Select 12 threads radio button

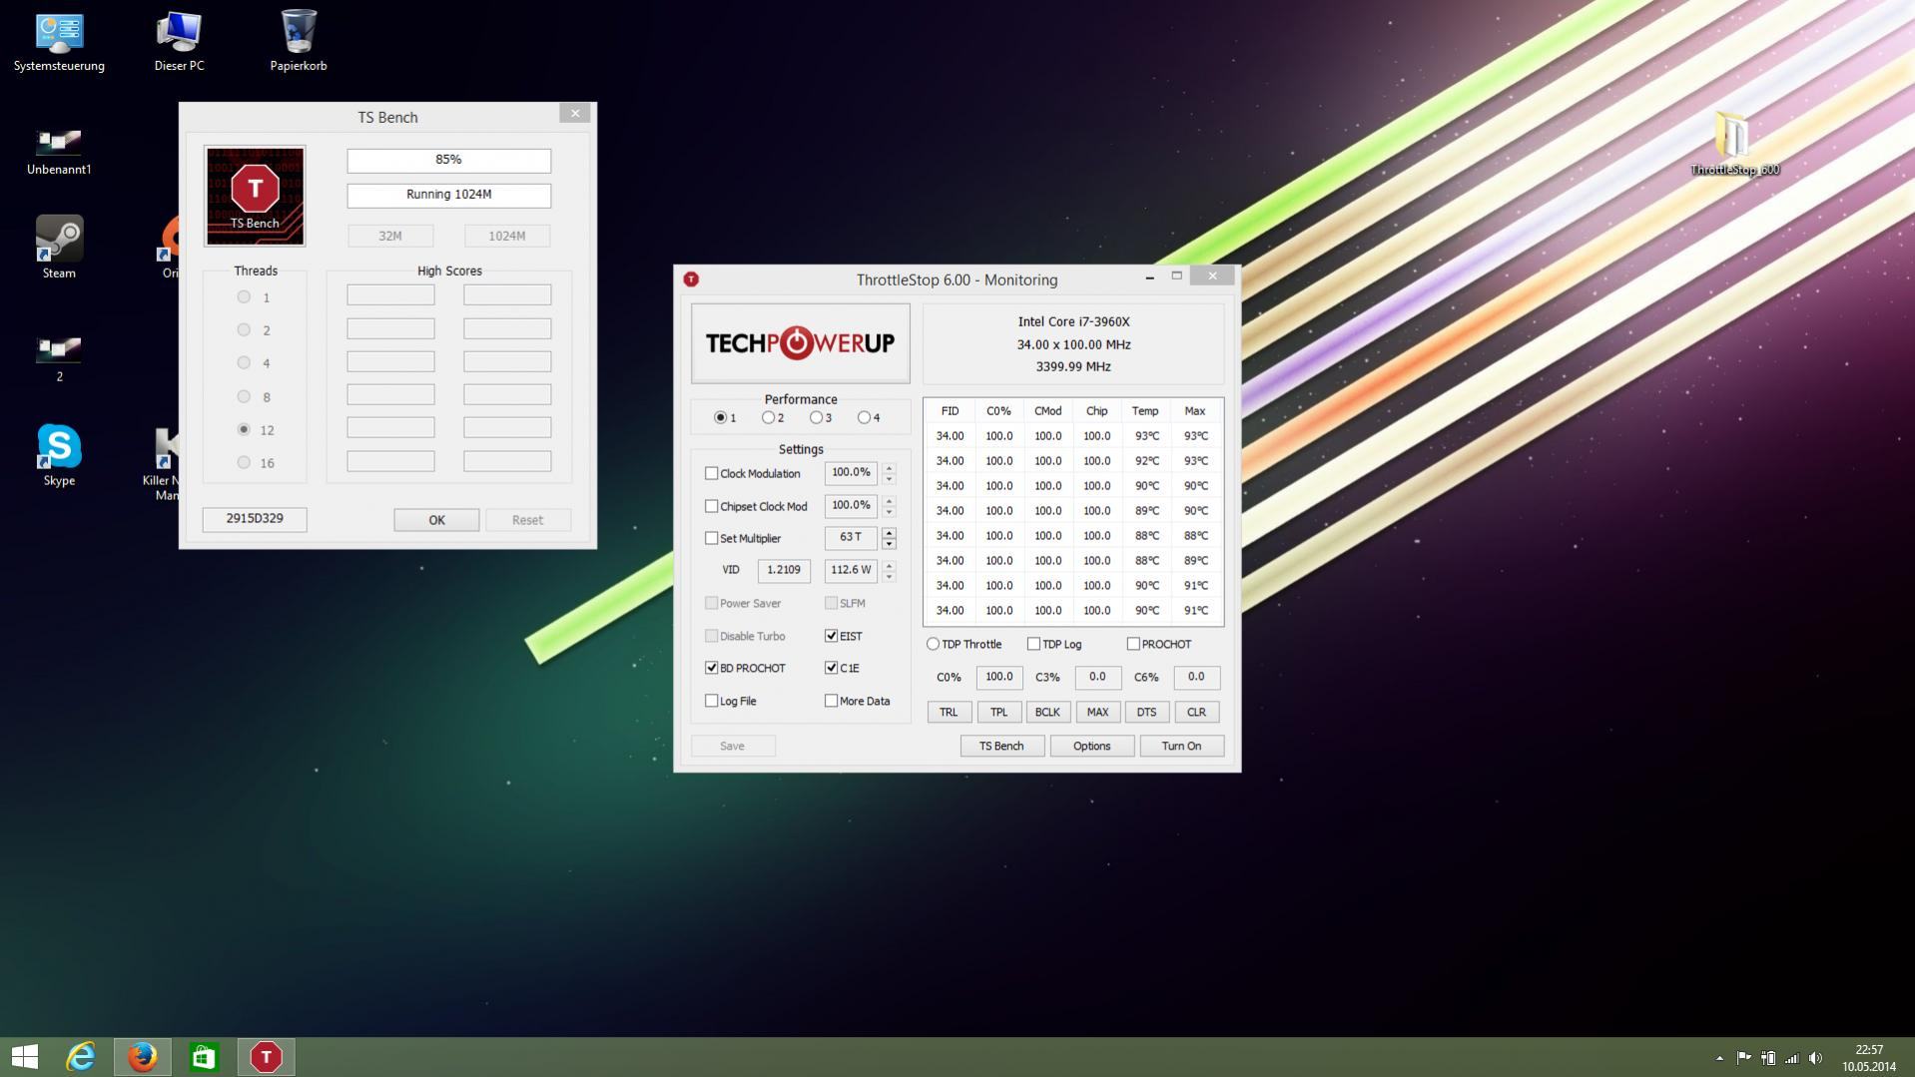pyautogui.click(x=244, y=429)
